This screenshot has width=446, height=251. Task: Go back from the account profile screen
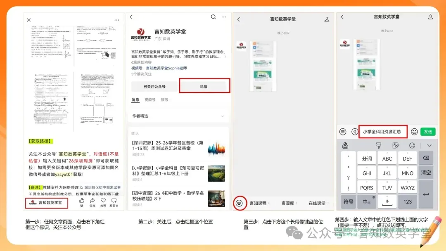[x=131, y=17]
